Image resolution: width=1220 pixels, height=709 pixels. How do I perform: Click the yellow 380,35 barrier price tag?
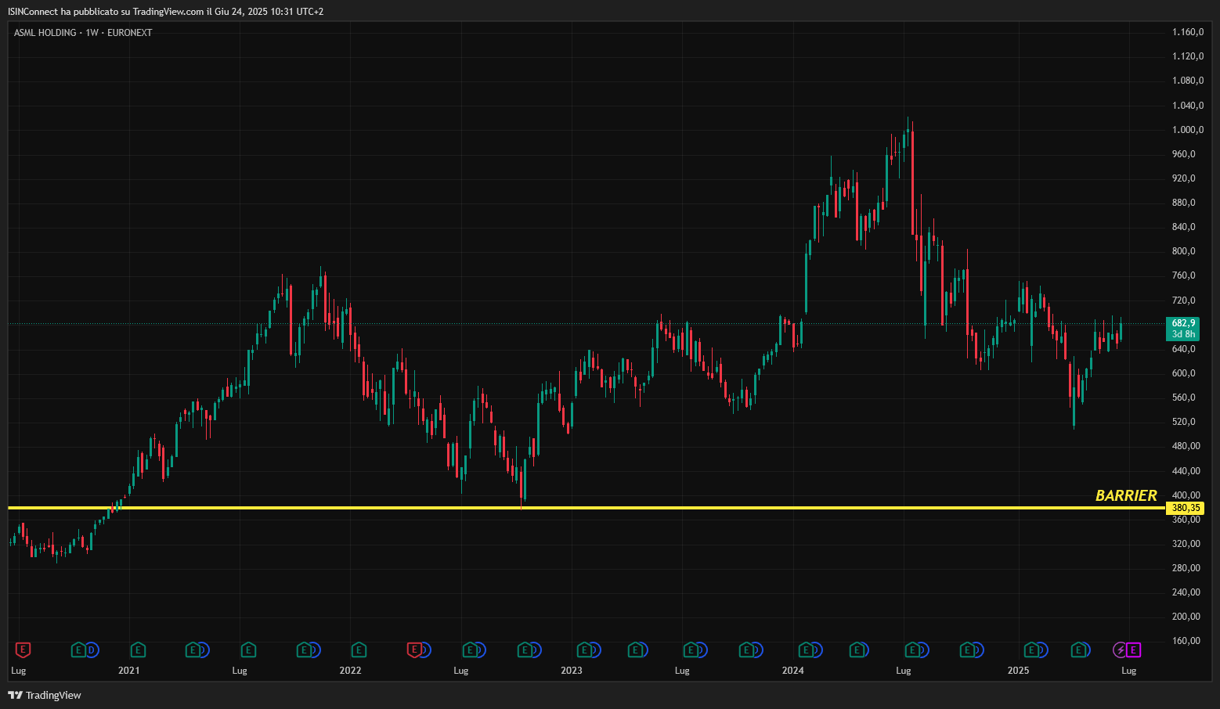click(1185, 508)
